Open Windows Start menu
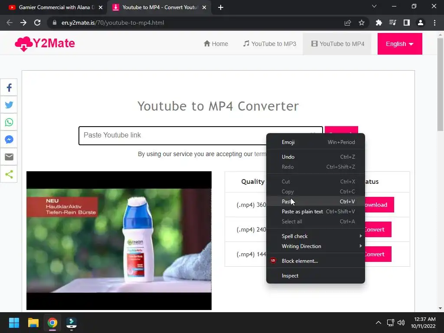The width and height of the screenshot is (444, 333). [x=14, y=323]
